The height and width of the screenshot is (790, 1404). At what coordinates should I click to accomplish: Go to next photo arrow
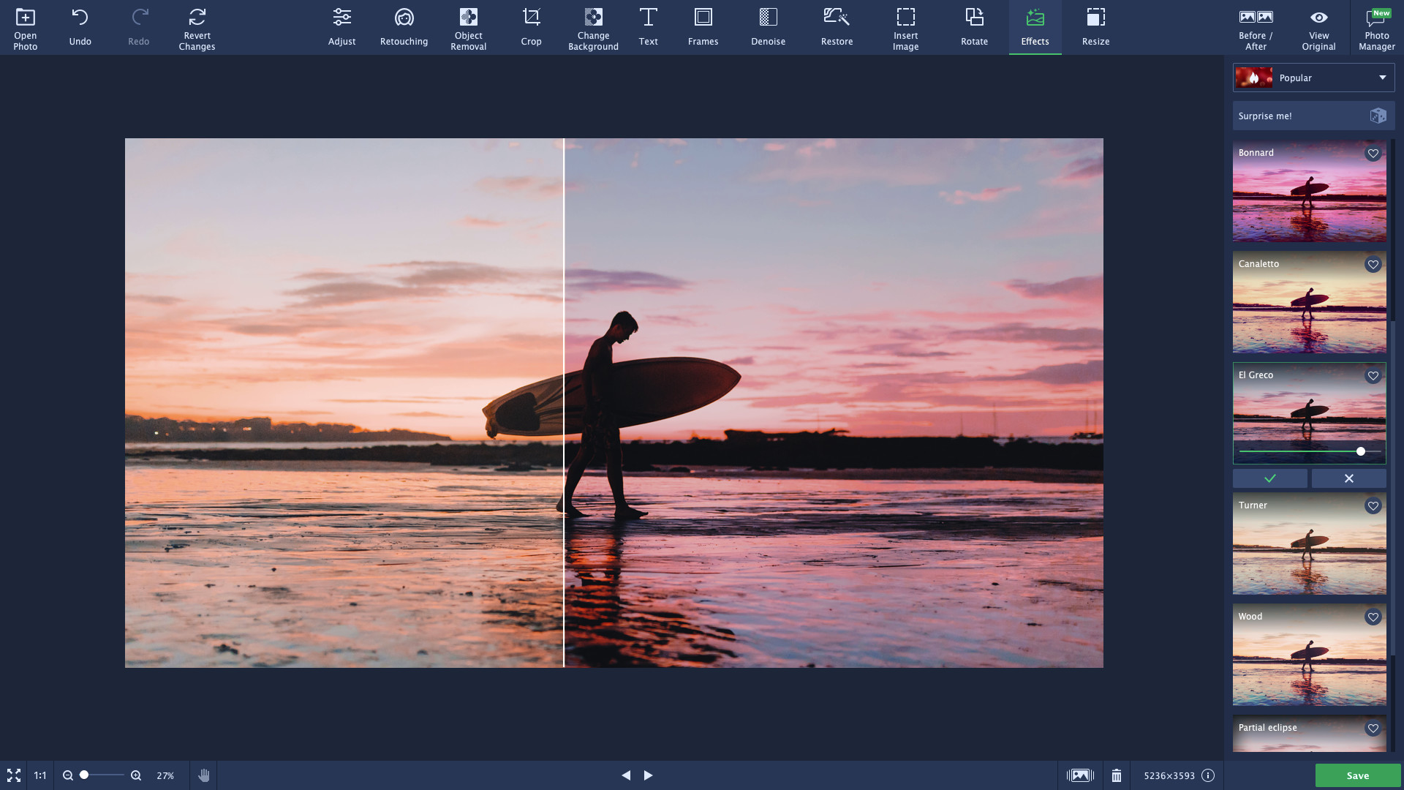point(648,775)
